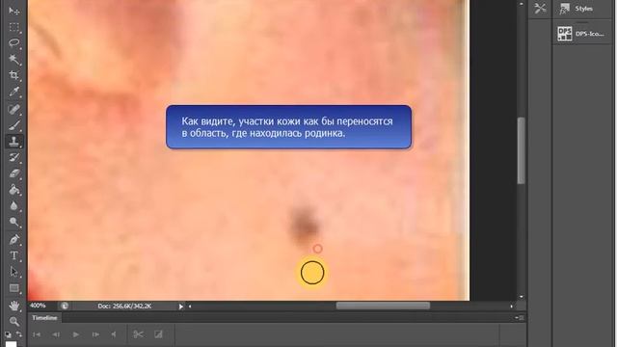Play the Timeline animation
This screenshot has height=347, width=617.
pos(75,334)
